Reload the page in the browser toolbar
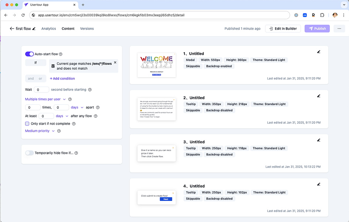This screenshot has height=222, width=349. [23, 15]
